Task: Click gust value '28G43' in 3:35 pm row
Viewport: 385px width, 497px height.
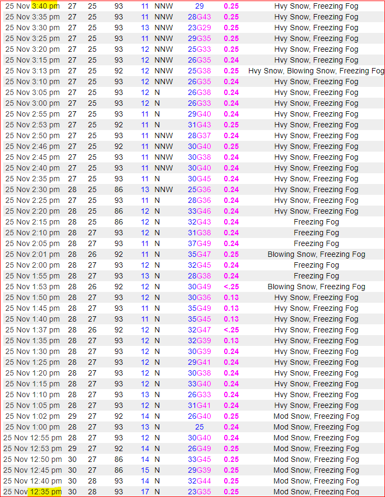Action: (199, 17)
